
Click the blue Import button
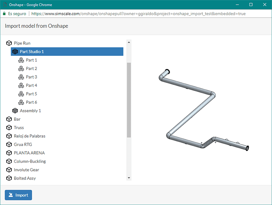click(x=18, y=195)
